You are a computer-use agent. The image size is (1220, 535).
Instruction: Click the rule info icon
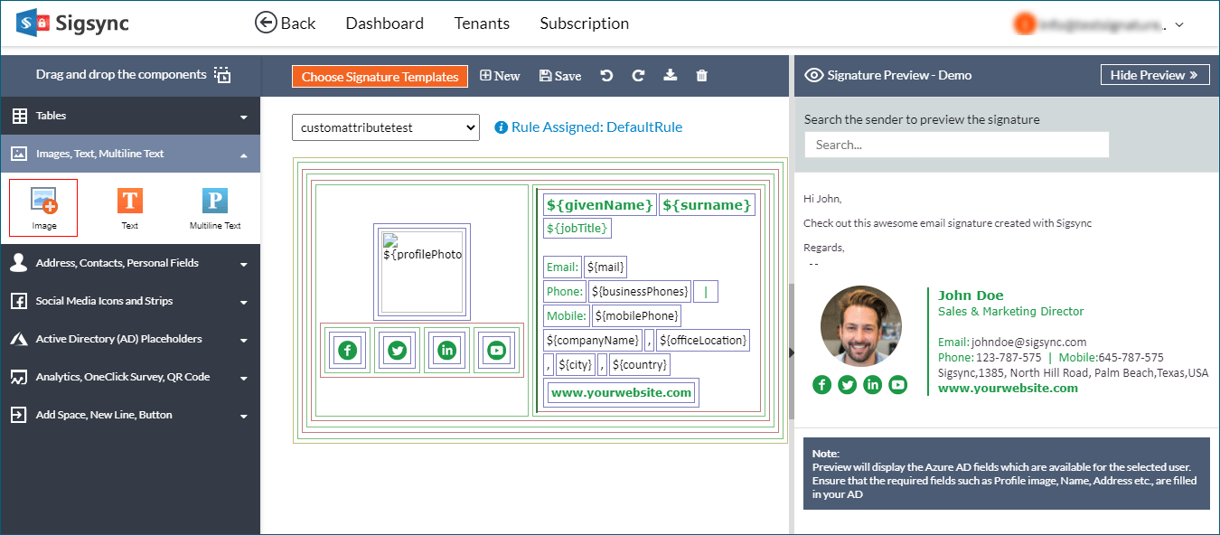pos(502,127)
